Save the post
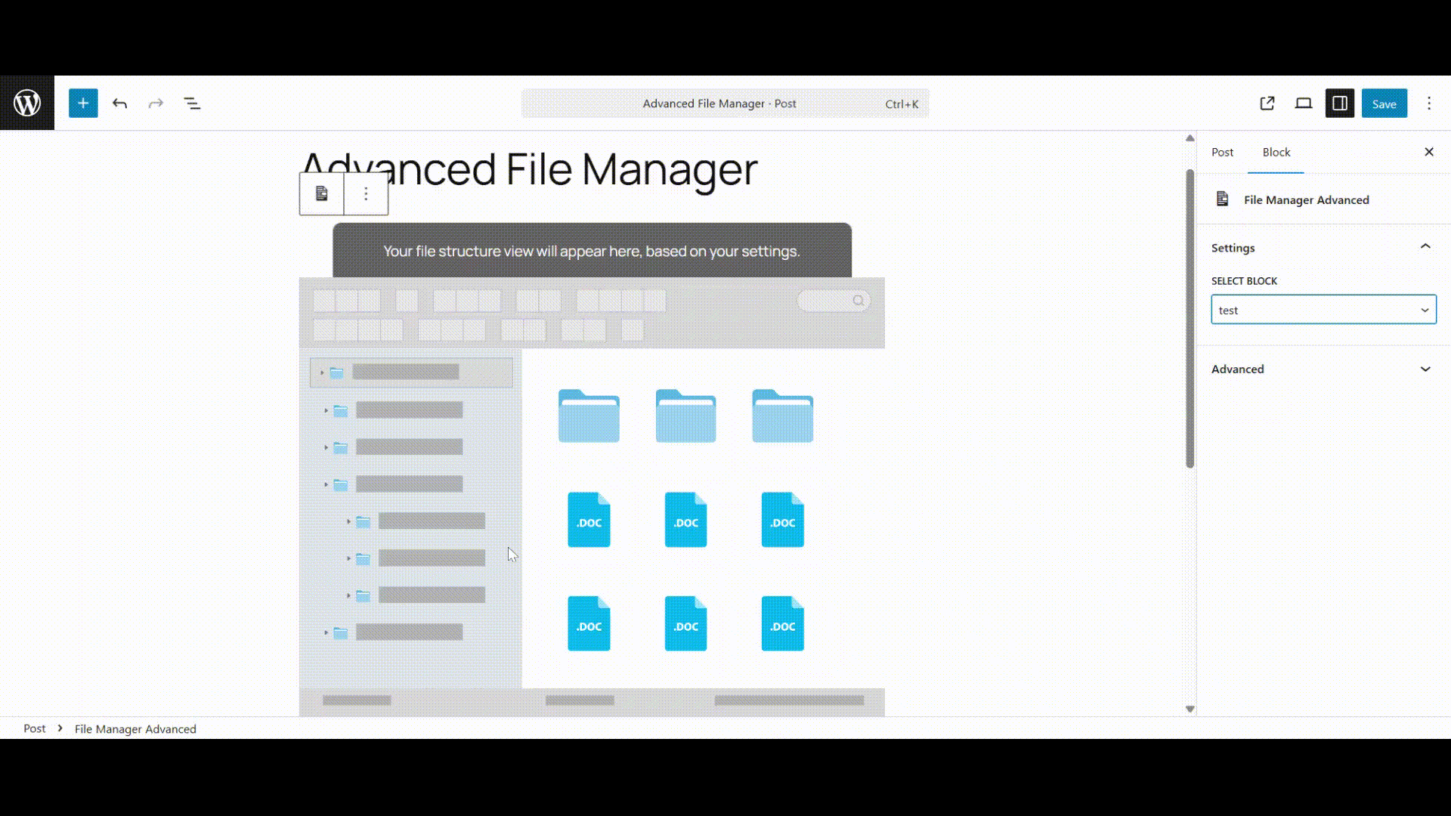This screenshot has height=816, width=1451. 1384,103
